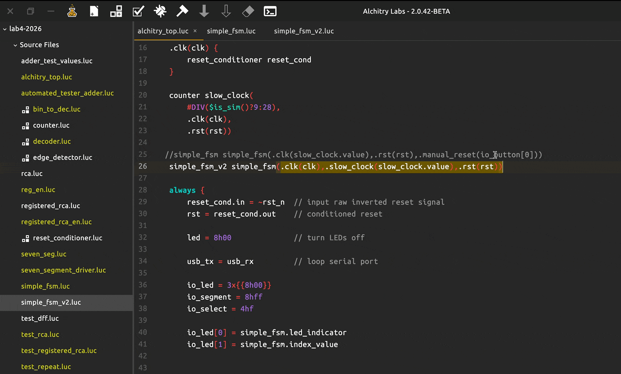Build the project with the hammer icon

pyautogui.click(x=182, y=11)
